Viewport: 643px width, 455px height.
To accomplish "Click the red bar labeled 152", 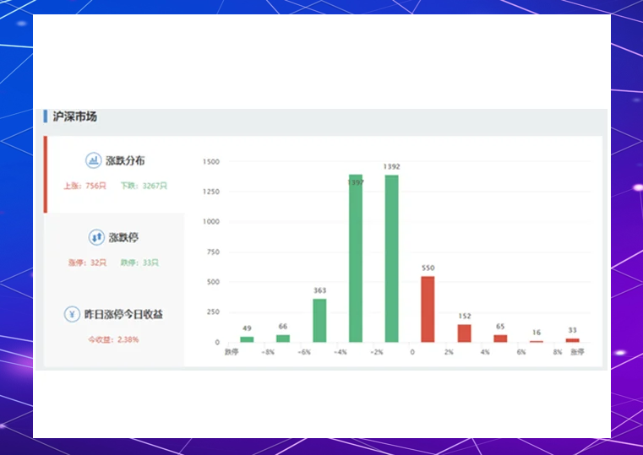I will click(464, 333).
